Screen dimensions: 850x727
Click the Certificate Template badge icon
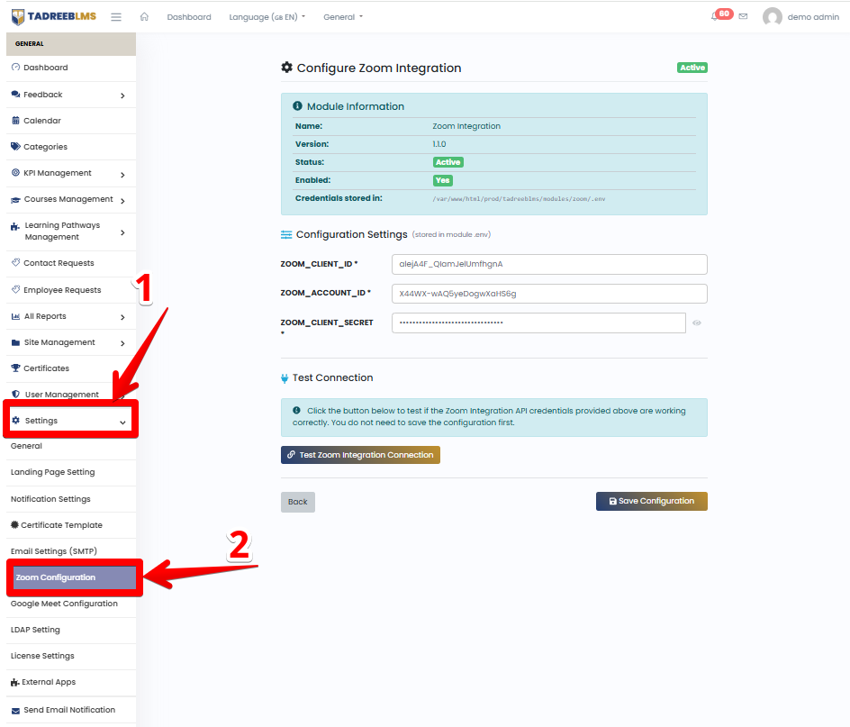point(14,524)
